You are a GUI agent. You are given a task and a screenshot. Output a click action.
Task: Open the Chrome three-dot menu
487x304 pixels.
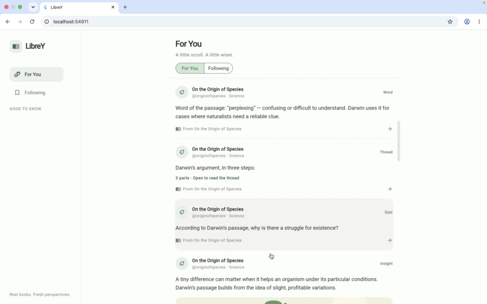pyautogui.click(x=479, y=22)
